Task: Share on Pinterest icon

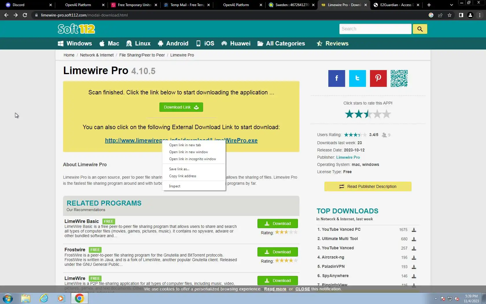Action: click(378, 78)
